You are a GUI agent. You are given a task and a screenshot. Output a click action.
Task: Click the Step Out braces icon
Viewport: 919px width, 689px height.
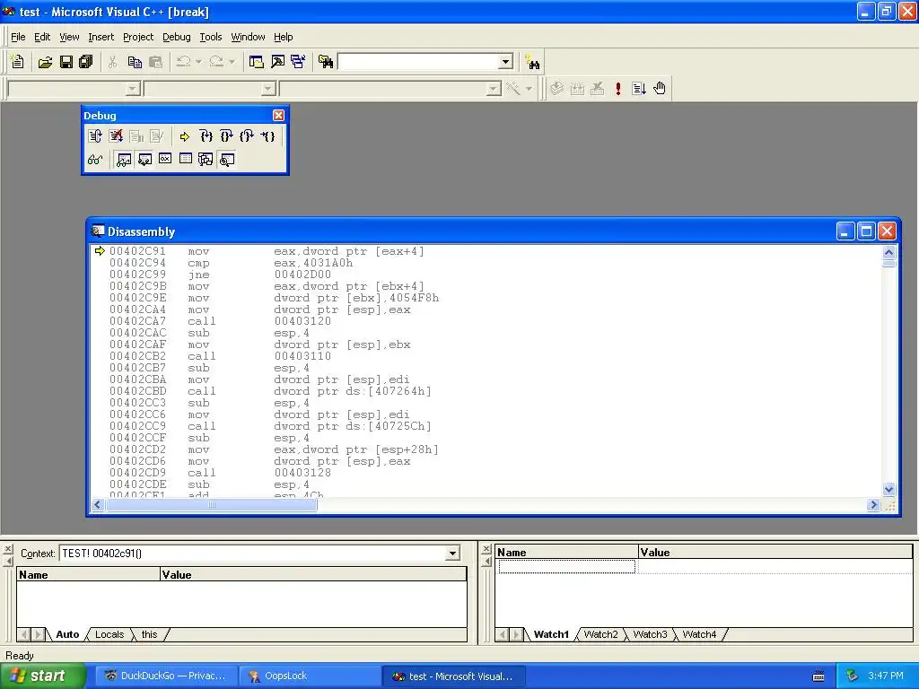click(247, 136)
